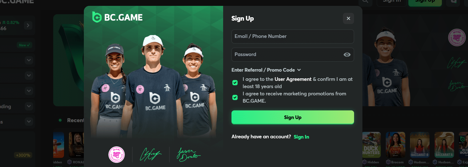Expand Enter Referral / Promo Code
The height and width of the screenshot is (167, 468).
(x=266, y=70)
